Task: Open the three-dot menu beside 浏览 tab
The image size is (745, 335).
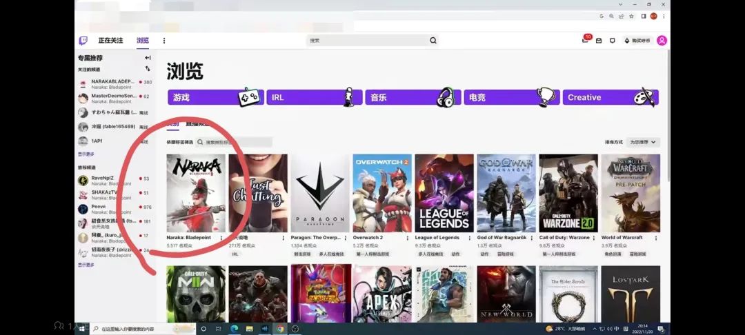Action: pos(164,41)
